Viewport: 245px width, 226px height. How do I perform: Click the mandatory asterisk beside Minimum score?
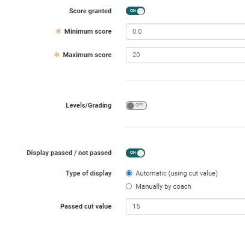click(x=58, y=31)
